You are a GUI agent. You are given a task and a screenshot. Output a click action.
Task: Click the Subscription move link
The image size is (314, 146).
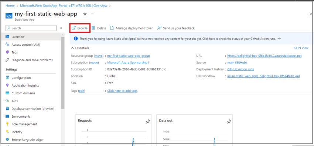(94, 63)
